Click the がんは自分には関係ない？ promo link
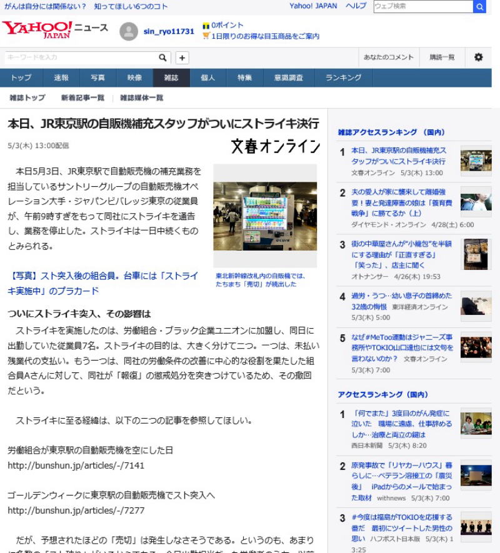500x553 pixels. 45,6
